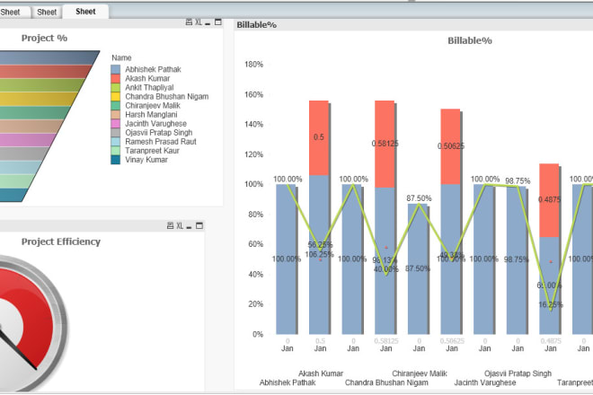
Task: Click Ojasvii Pratap Singh's gray legend swatch
Action: 115,133
